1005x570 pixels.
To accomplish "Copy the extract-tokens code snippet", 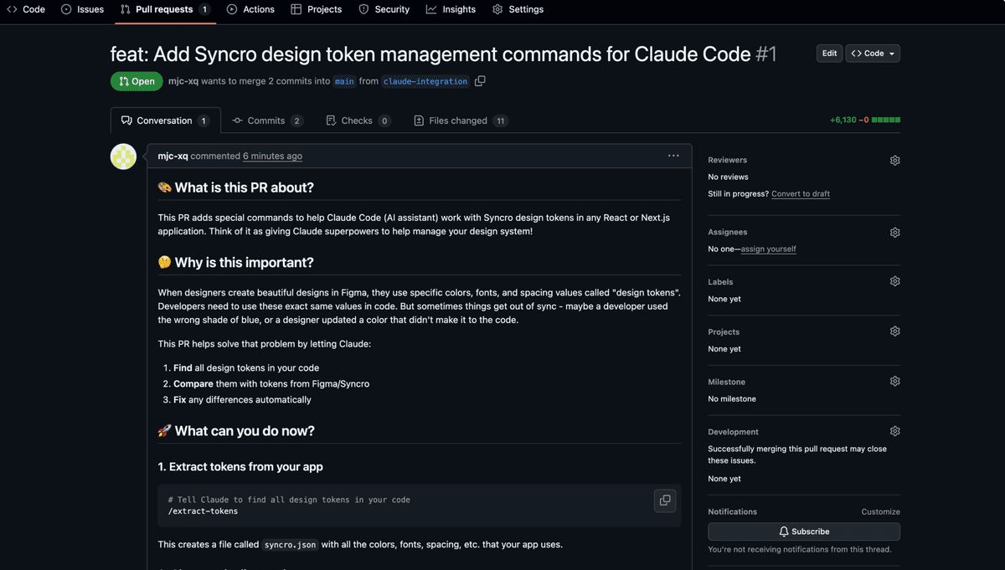I will tap(665, 501).
